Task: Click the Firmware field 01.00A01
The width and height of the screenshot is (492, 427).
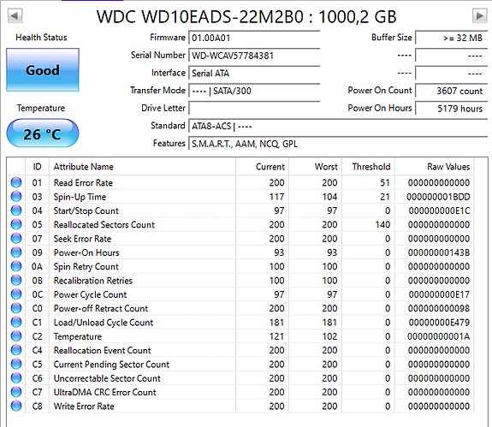Action: click(254, 38)
